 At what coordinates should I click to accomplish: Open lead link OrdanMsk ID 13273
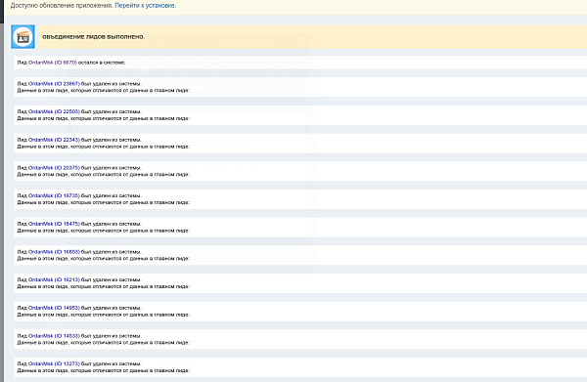coord(54,363)
